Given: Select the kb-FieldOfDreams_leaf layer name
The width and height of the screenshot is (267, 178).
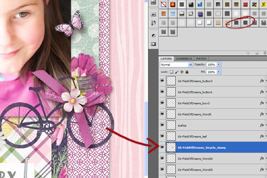Looking at the screenshot, I should click(192, 137).
